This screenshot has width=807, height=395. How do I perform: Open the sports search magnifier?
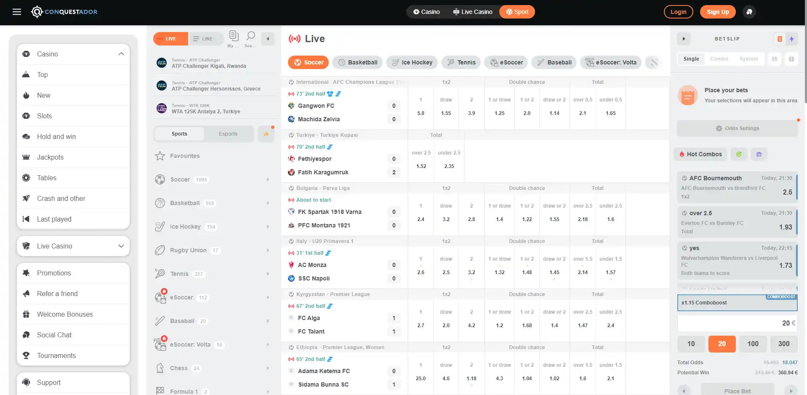tap(250, 39)
